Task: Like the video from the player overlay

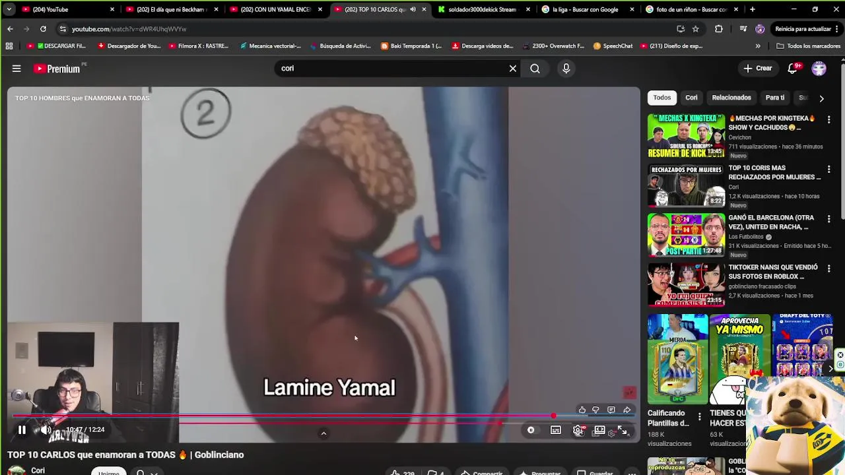Action: click(582, 410)
